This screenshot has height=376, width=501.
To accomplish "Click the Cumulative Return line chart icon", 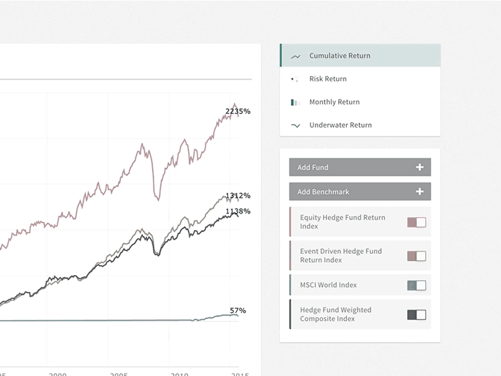I will point(295,56).
